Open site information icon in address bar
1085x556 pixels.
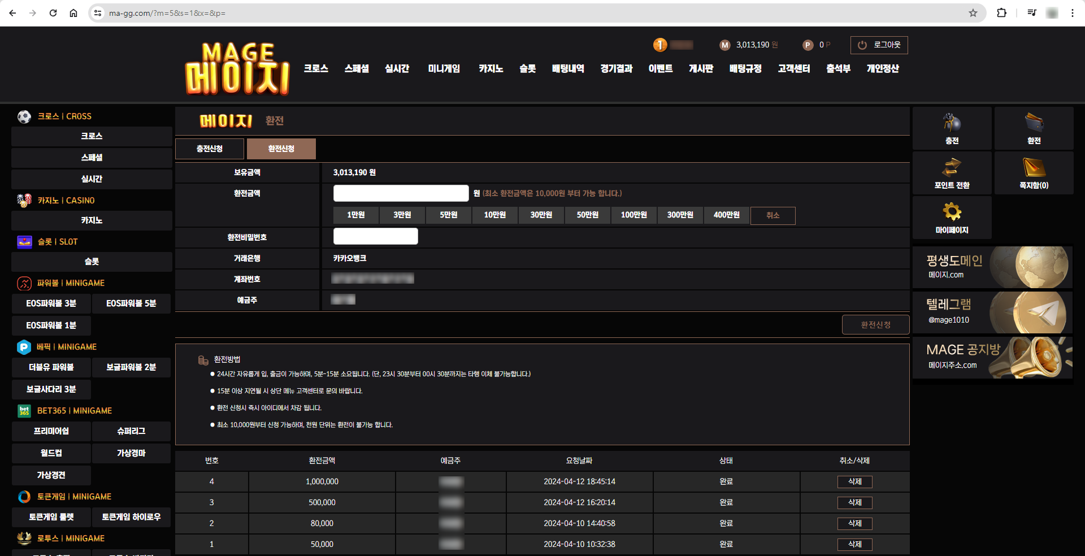(x=98, y=13)
